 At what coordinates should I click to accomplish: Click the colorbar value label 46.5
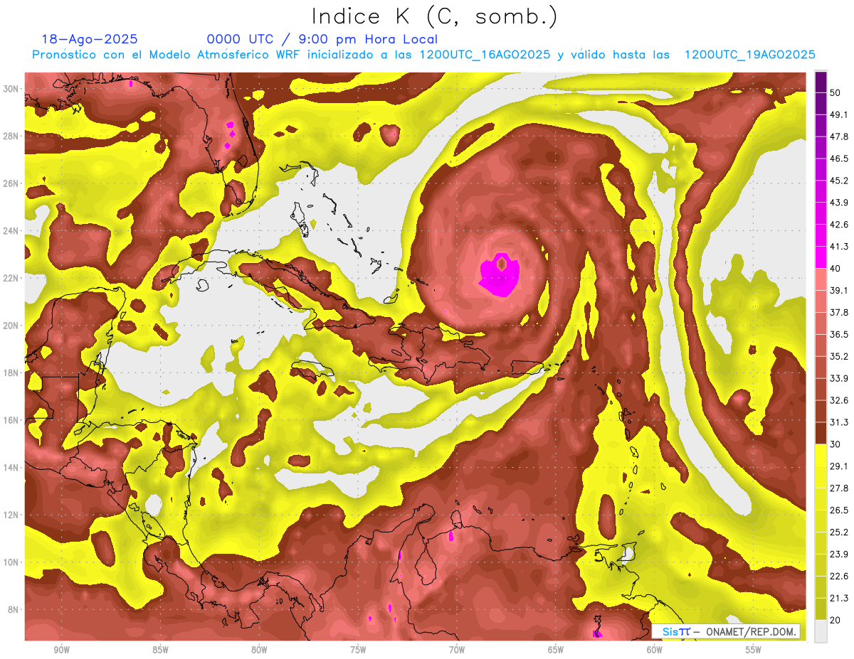tap(839, 159)
